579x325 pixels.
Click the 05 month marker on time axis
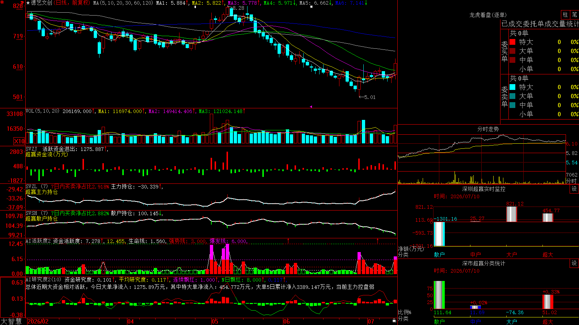[x=215, y=321]
